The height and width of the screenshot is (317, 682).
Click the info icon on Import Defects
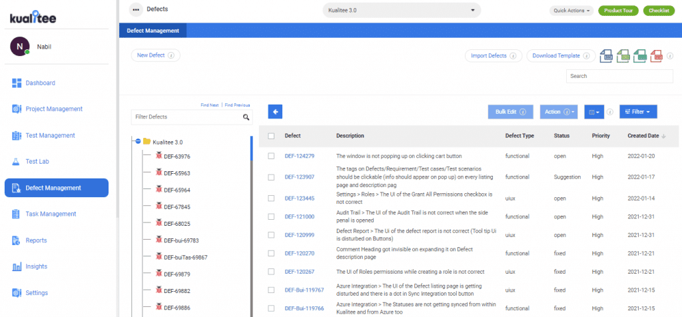pos(513,56)
